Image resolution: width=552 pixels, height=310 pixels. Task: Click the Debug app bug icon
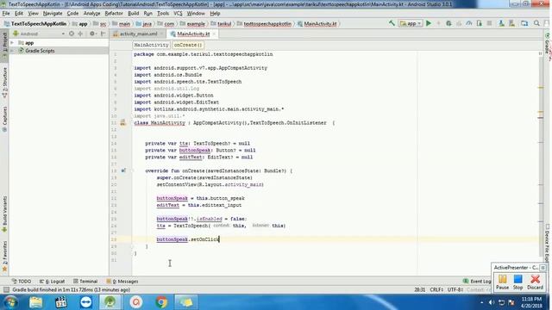(448, 23)
